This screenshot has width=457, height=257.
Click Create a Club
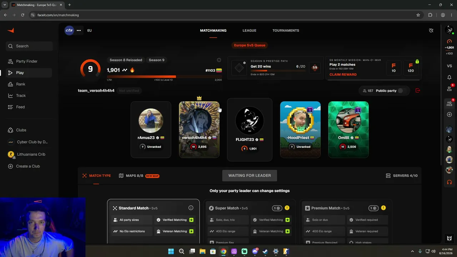pos(29,166)
